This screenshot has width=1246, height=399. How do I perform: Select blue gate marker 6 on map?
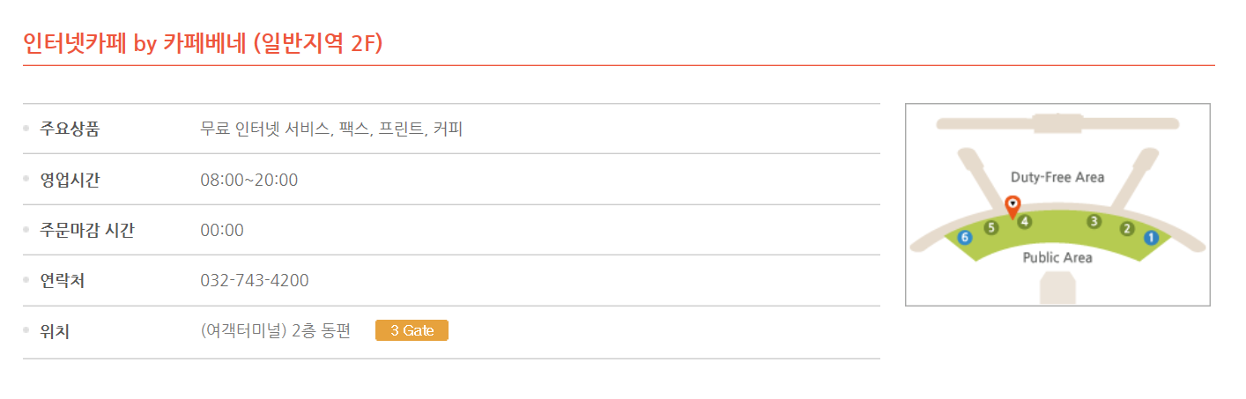965,237
